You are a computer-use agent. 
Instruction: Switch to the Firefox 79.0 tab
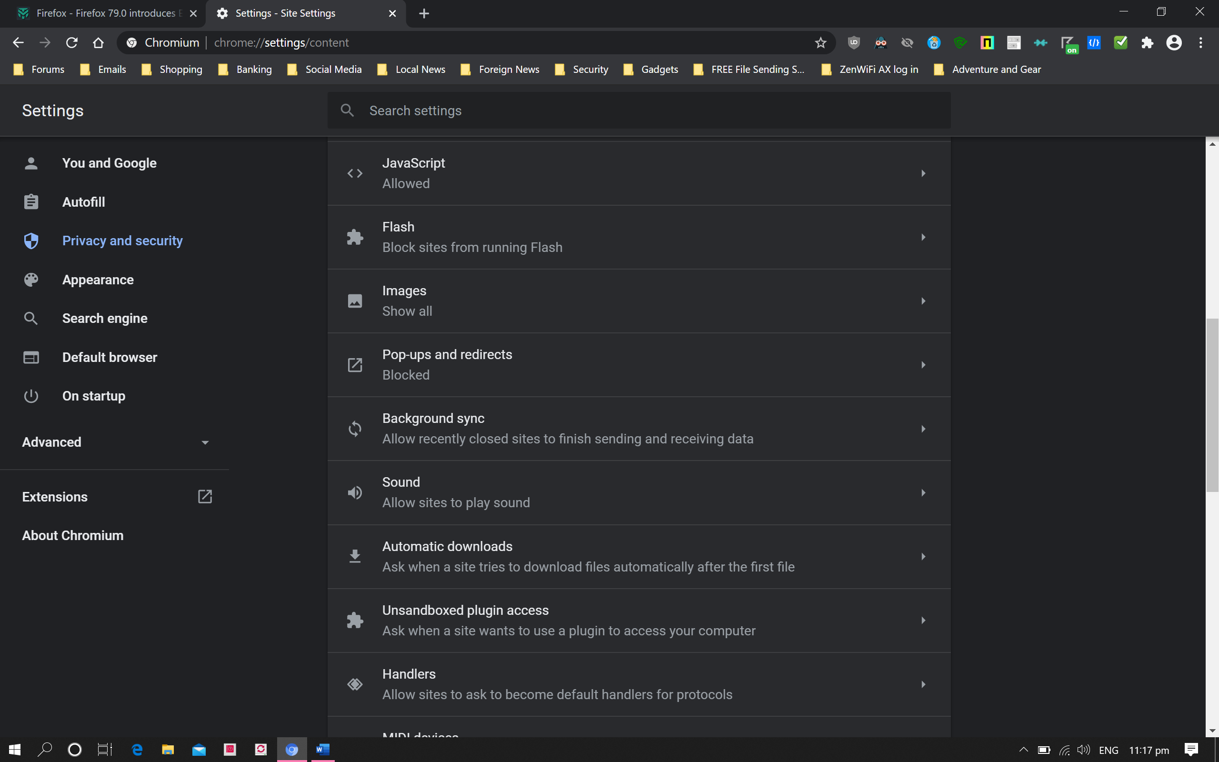tap(105, 13)
